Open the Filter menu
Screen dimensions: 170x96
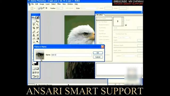point(59,4)
